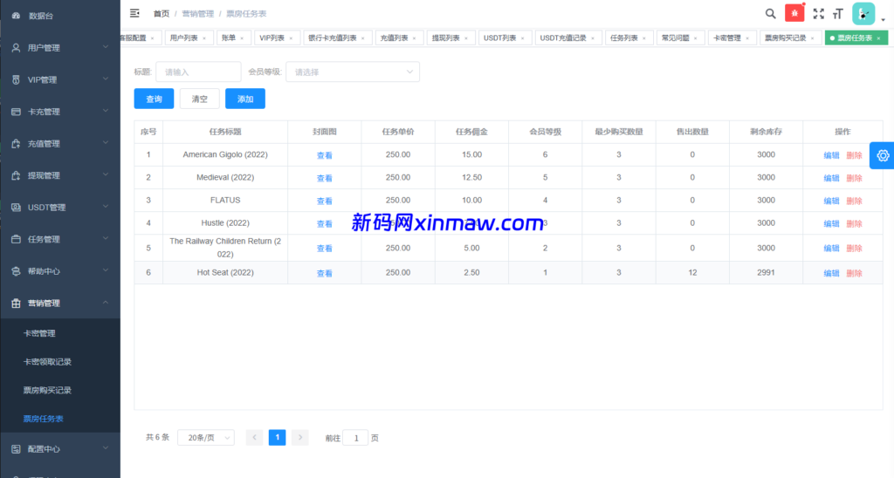Click the VIP管理 badge icon
894x478 pixels.
[x=16, y=79]
